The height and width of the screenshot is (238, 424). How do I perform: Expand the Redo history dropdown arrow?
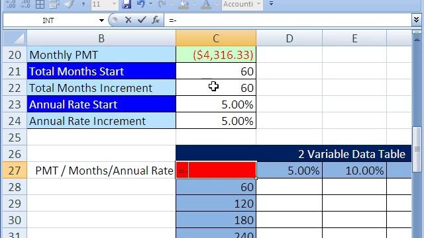172,4
